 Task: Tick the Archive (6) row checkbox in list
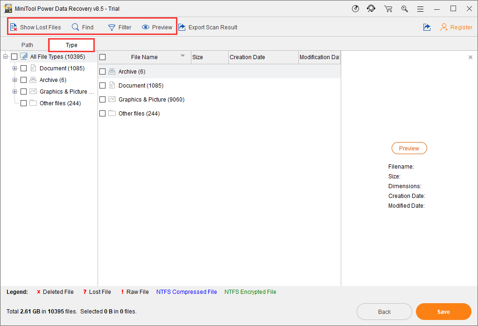pyautogui.click(x=103, y=72)
